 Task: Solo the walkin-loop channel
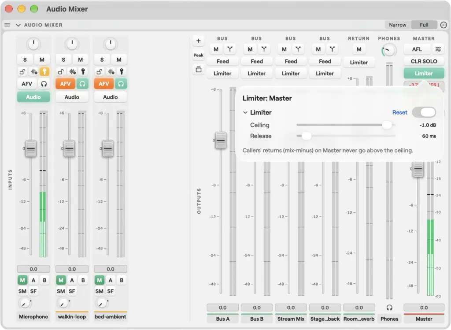tap(63, 59)
